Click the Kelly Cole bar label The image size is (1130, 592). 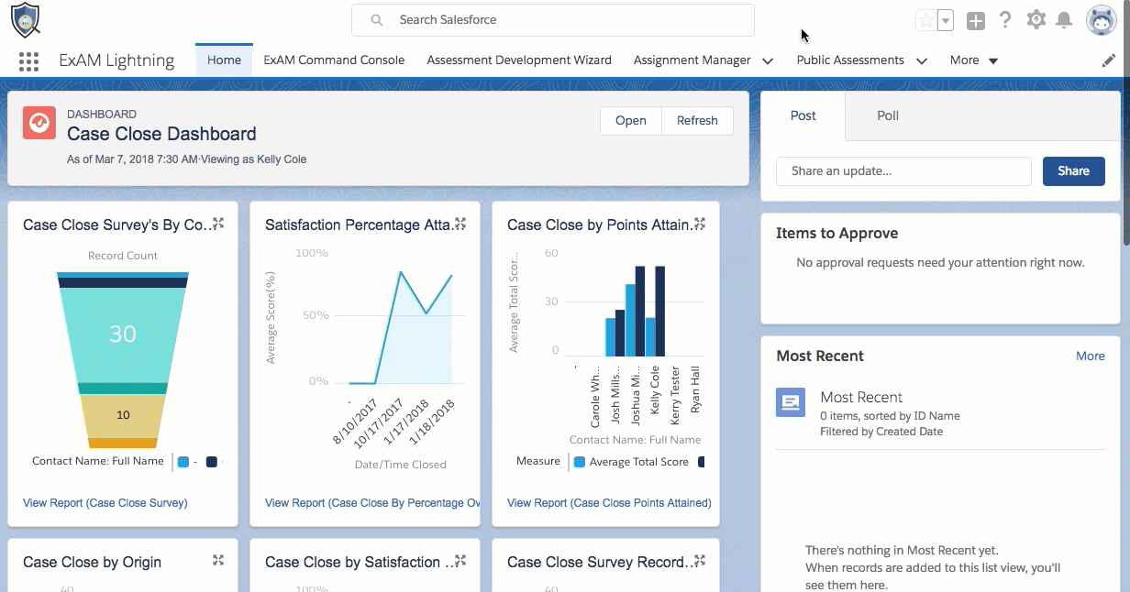tap(655, 391)
